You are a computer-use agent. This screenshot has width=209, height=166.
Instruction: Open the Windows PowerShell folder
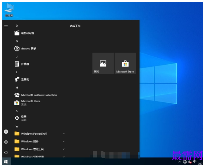click(39, 134)
